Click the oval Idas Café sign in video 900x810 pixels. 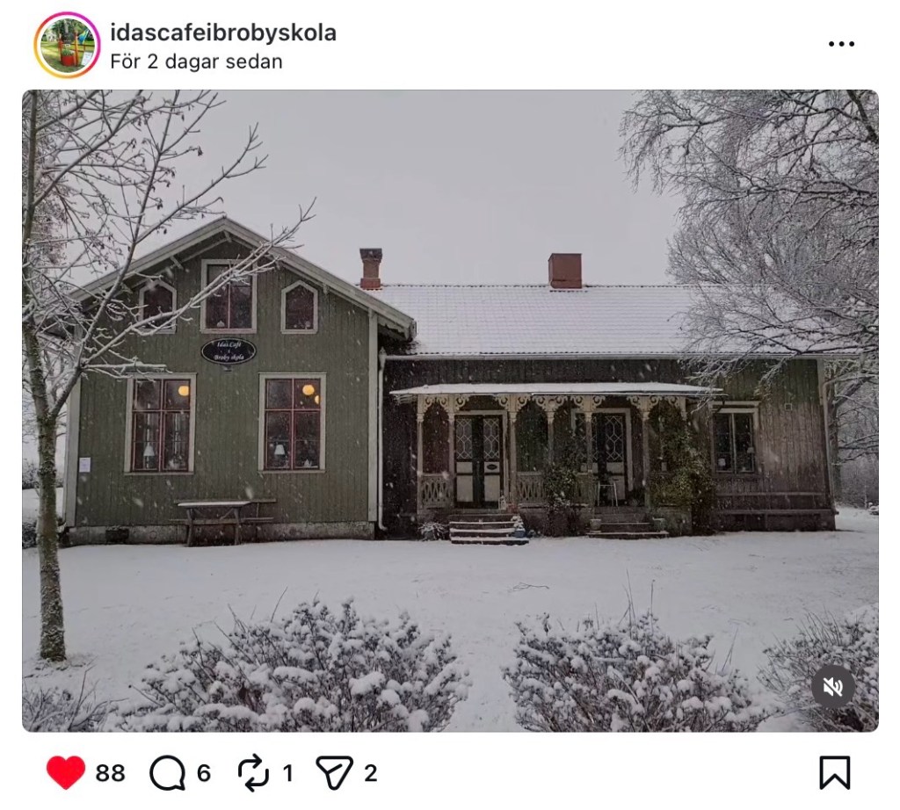coord(229,351)
